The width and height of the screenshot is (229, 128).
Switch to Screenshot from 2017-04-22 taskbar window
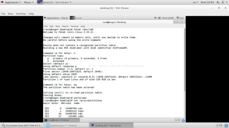click(x=22, y=126)
